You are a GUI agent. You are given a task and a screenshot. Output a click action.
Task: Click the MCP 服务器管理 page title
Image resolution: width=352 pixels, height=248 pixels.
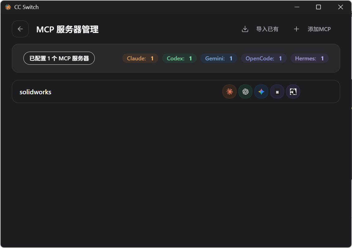(67, 29)
